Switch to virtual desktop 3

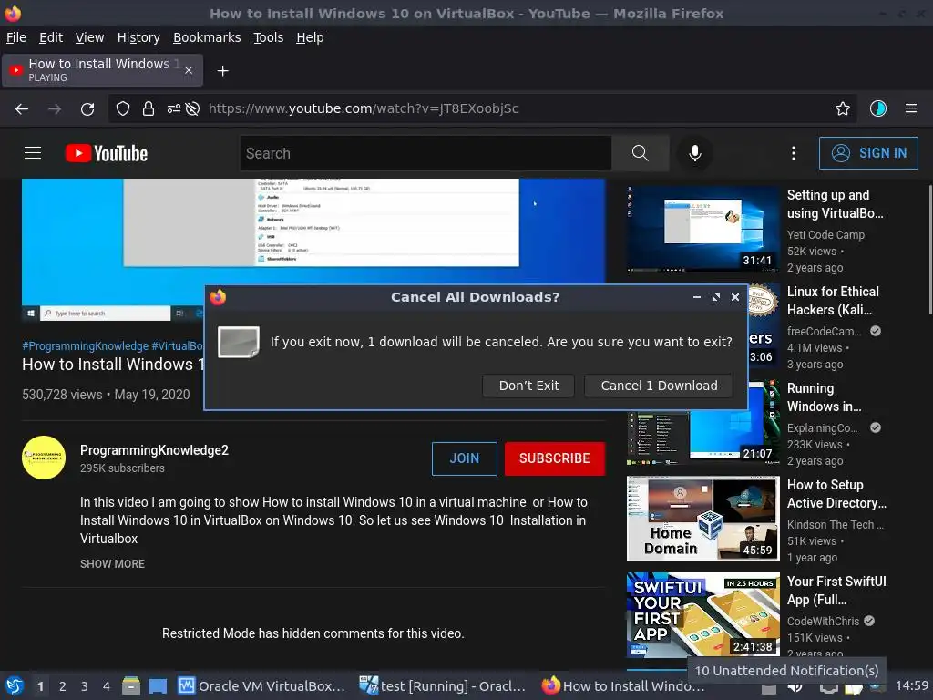85,686
